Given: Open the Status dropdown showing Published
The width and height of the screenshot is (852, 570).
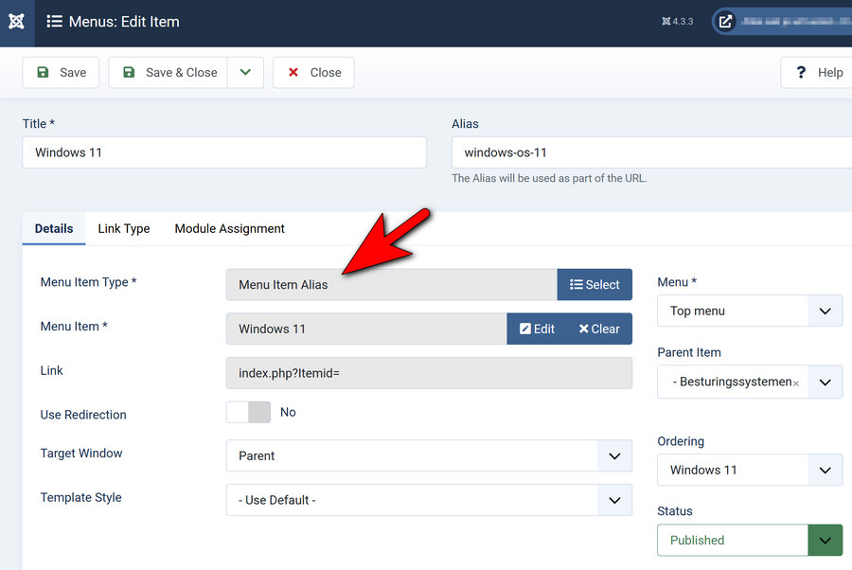Looking at the screenshot, I should click(750, 540).
